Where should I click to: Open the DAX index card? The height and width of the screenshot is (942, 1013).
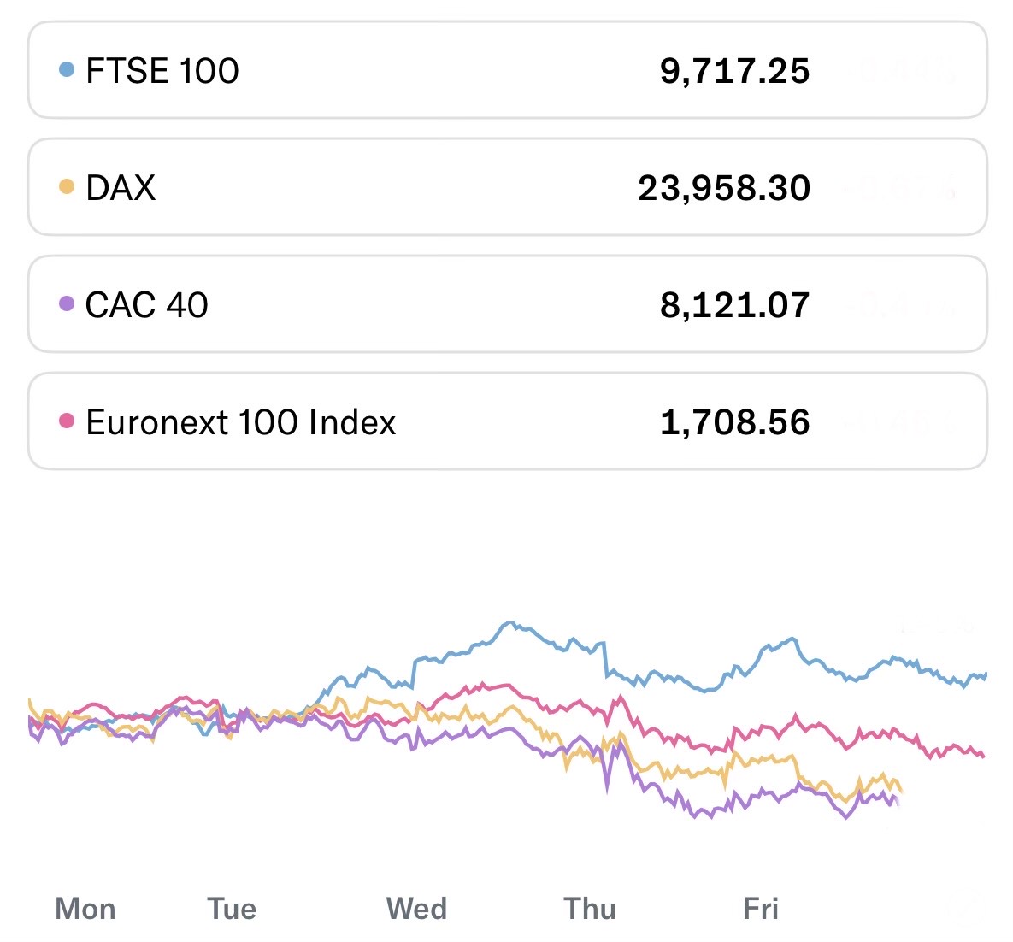pyautogui.click(x=507, y=187)
